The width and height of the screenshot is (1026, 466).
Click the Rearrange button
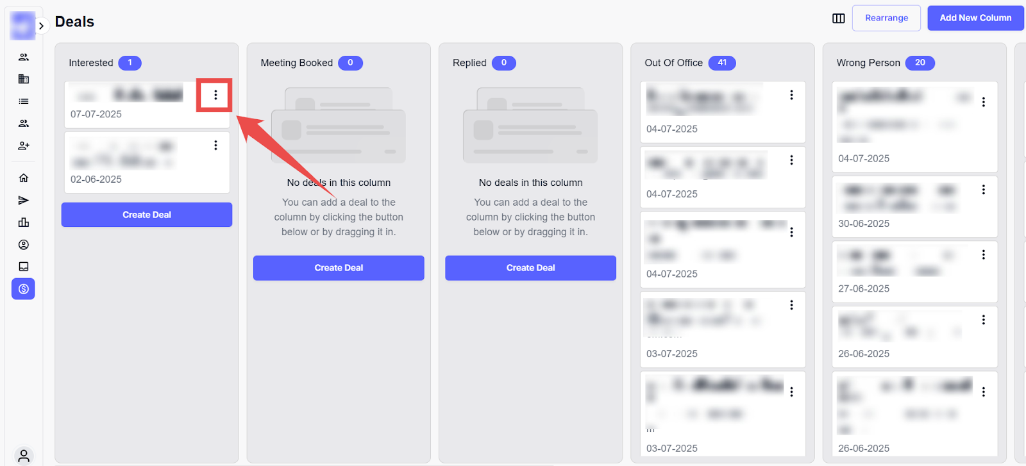pyautogui.click(x=886, y=18)
